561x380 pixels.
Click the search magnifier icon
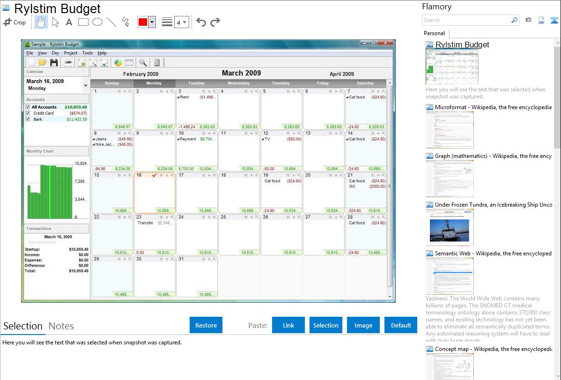pyautogui.click(x=514, y=20)
